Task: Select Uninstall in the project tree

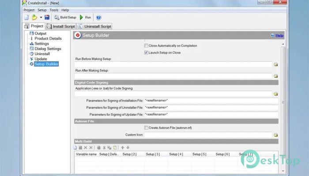Action: point(42,54)
